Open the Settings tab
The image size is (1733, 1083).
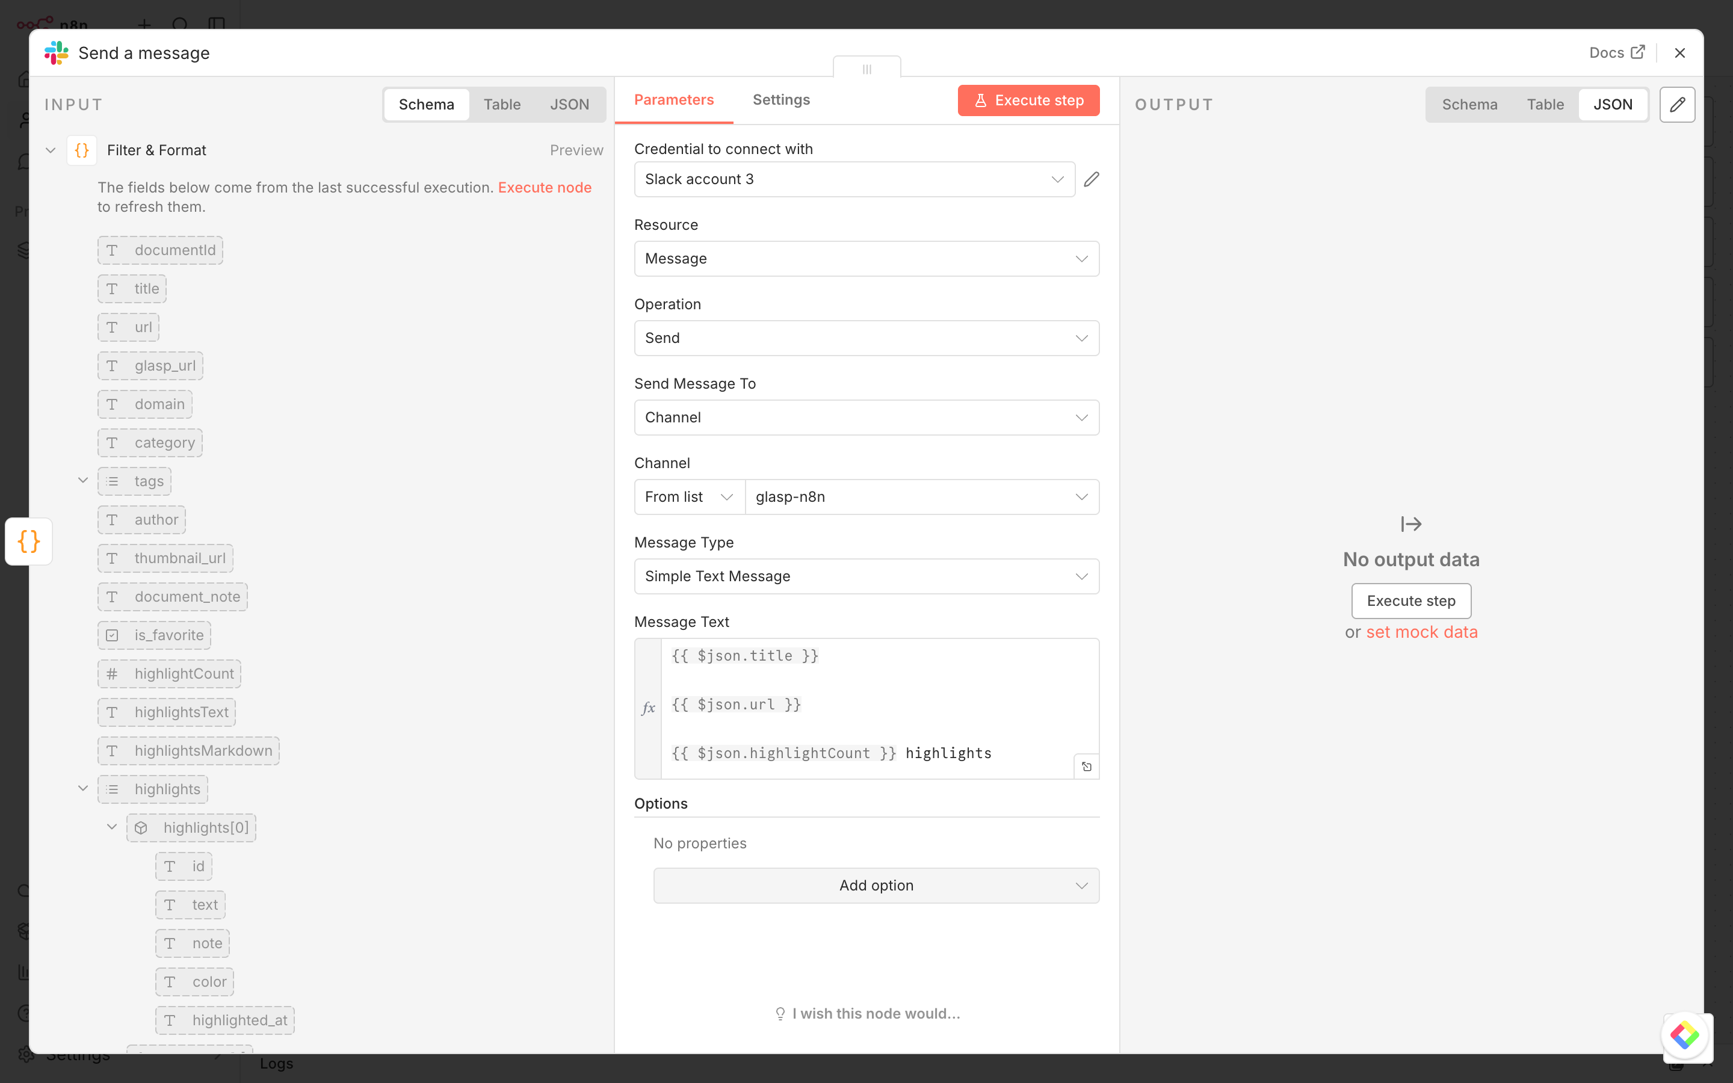click(780, 100)
